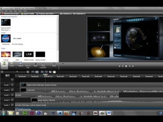Viewport: 163px width, 122px height.
Task: Select the Explore Earth's Vital Signs recording thumbnail
Action: 6,22
